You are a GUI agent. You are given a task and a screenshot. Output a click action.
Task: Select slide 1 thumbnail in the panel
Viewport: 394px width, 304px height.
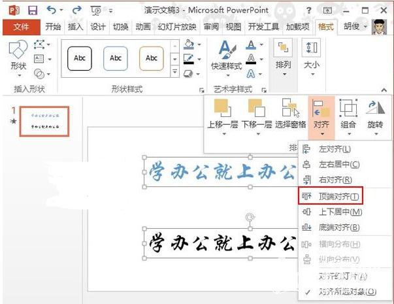click(44, 118)
